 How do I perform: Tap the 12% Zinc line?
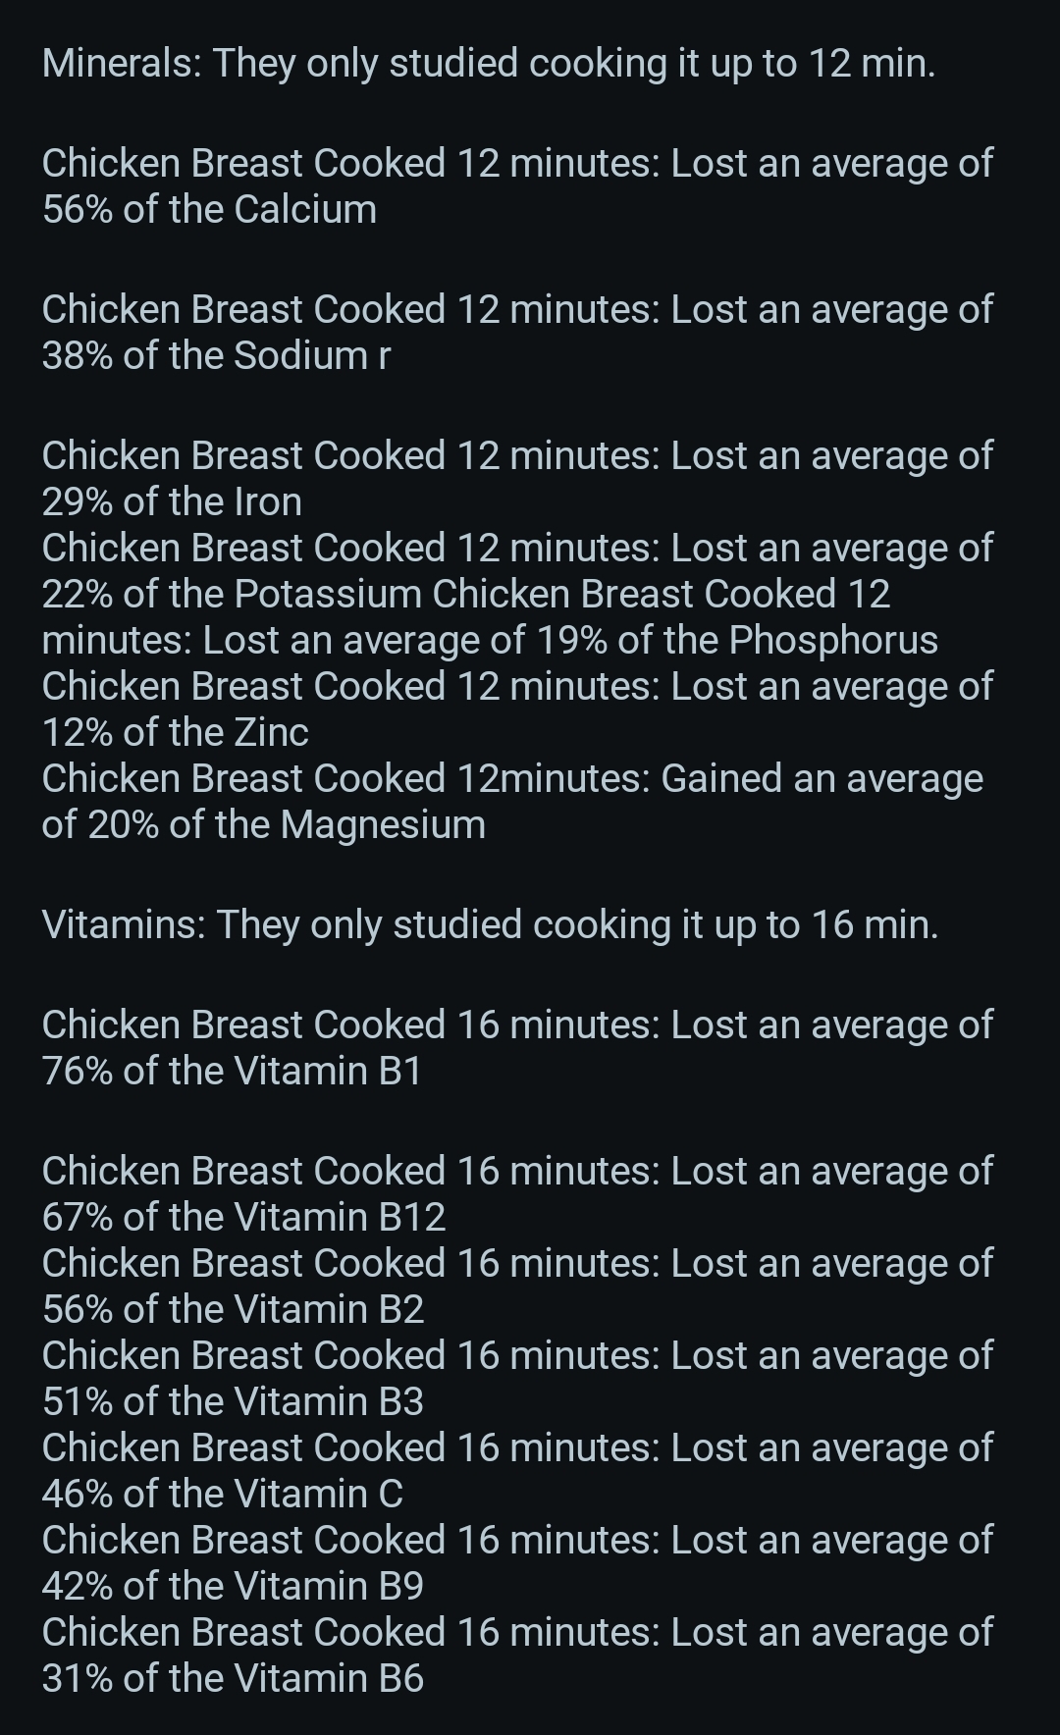click(175, 732)
